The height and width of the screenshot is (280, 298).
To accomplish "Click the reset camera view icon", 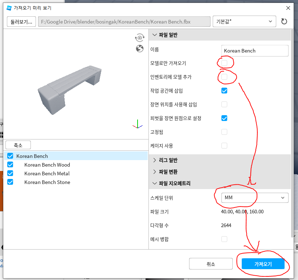I will click(x=140, y=38).
